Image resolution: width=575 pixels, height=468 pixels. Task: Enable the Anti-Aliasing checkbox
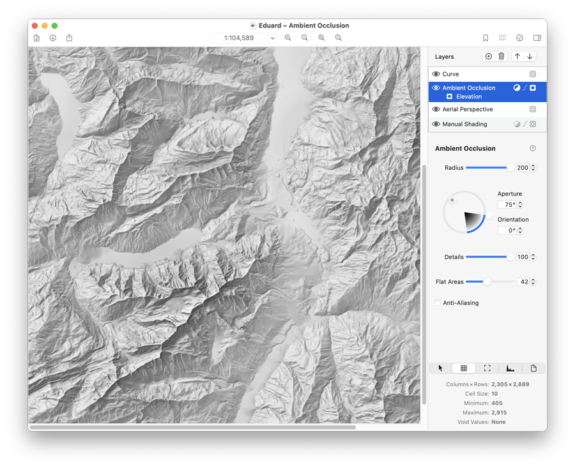(438, 303)
